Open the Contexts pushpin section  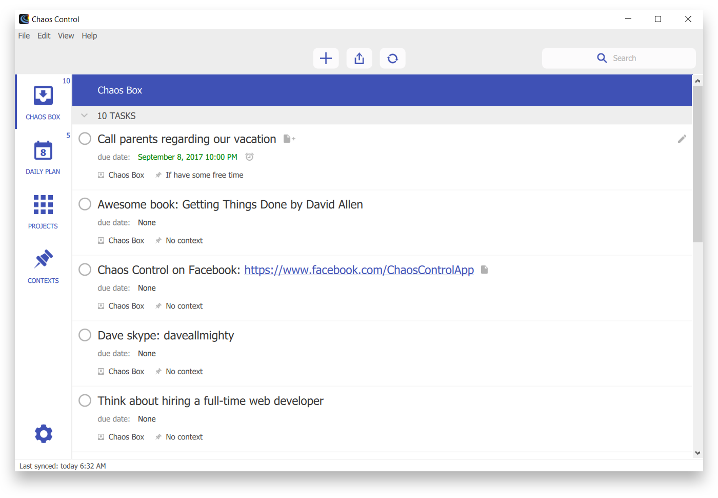(x=43, y=265)
